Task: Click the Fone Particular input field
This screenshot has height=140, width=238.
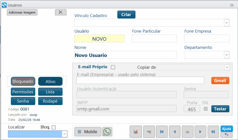Action: click(154, 39)
